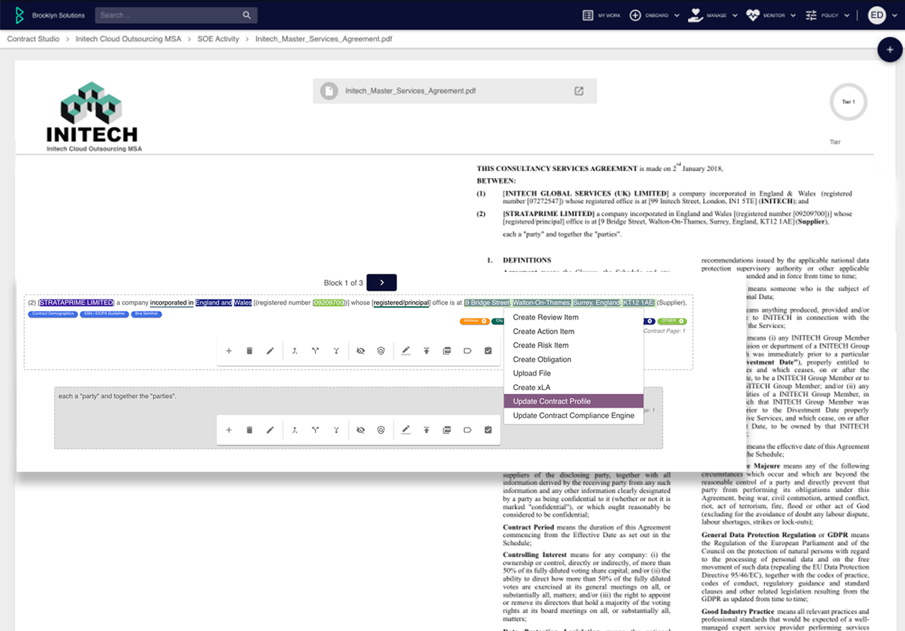
Task: Click the search magnifier icon
Action: click(247, 15)
